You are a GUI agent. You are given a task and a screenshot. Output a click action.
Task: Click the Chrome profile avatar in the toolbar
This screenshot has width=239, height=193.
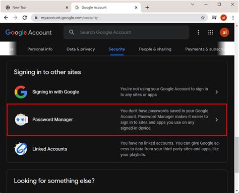click(x=223, y=18)
